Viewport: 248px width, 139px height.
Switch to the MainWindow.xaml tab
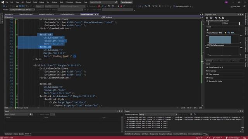(x=26, y=14)
